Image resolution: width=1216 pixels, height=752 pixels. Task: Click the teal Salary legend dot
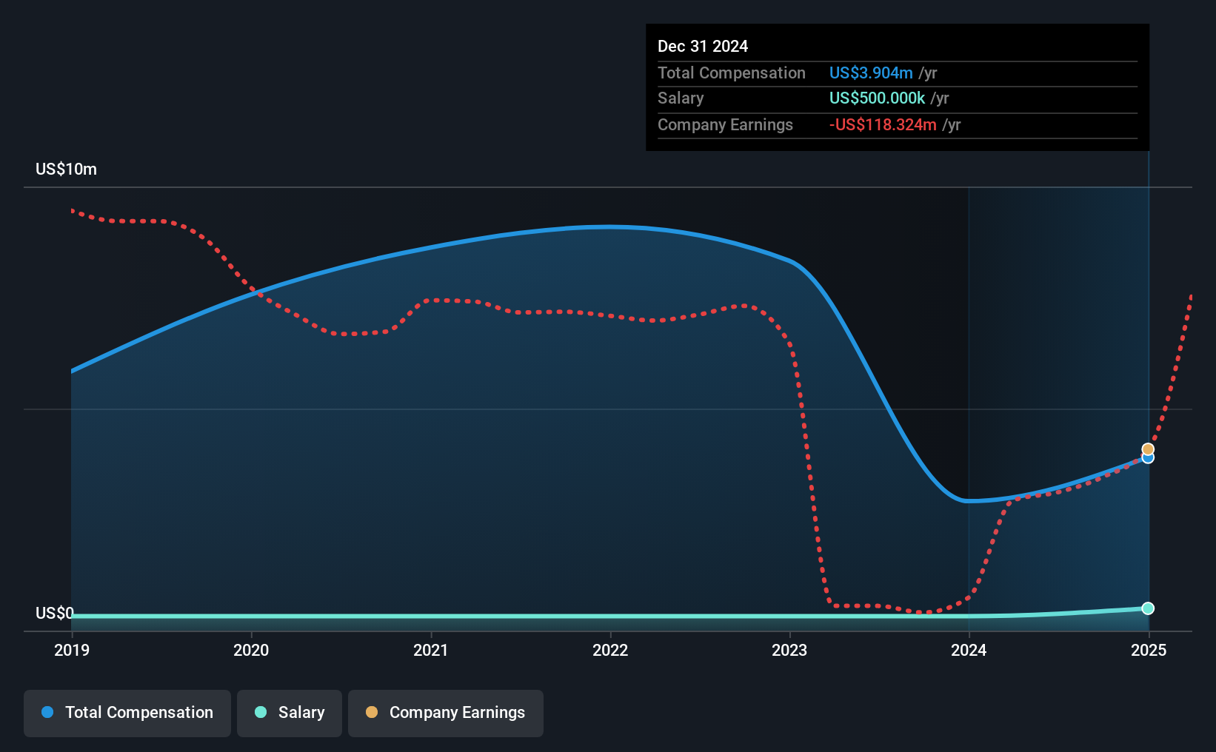(x=261, y=712)
